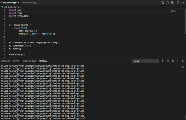Click the minimap code overview
The width and height of the screenshot is (186, 120).
173,11
